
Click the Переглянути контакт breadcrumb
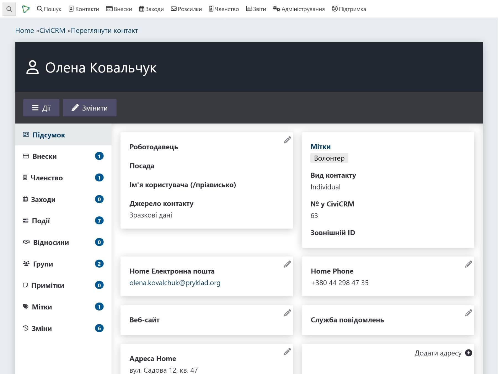[x=104, y=30]
